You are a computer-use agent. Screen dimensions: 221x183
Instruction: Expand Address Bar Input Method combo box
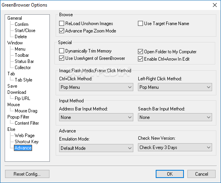[96, 117]
